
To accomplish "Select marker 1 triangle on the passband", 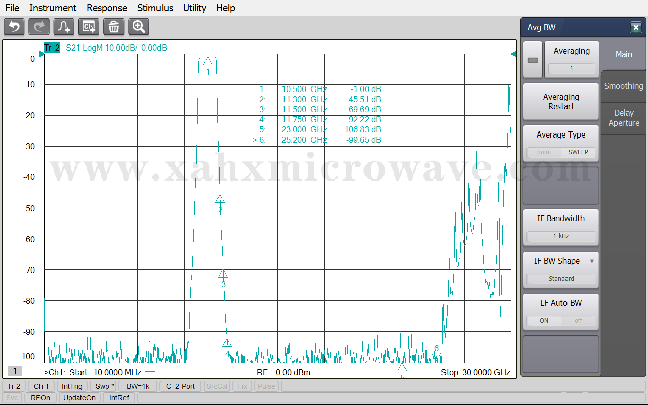I will [x=208, y=61].
